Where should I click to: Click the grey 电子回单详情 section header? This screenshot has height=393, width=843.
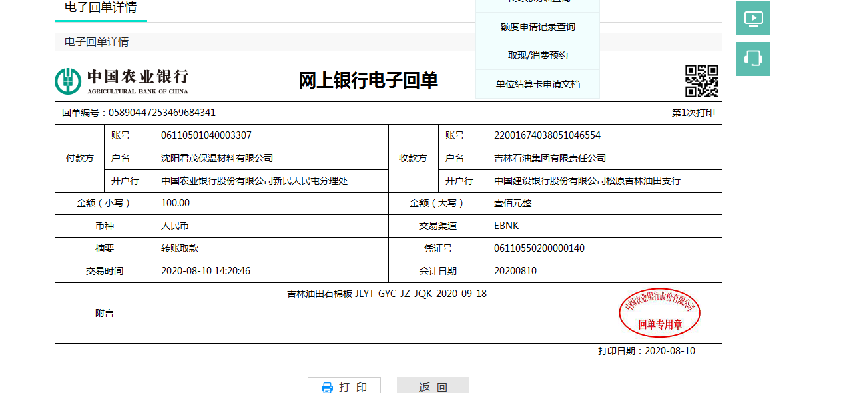point(388,42)
